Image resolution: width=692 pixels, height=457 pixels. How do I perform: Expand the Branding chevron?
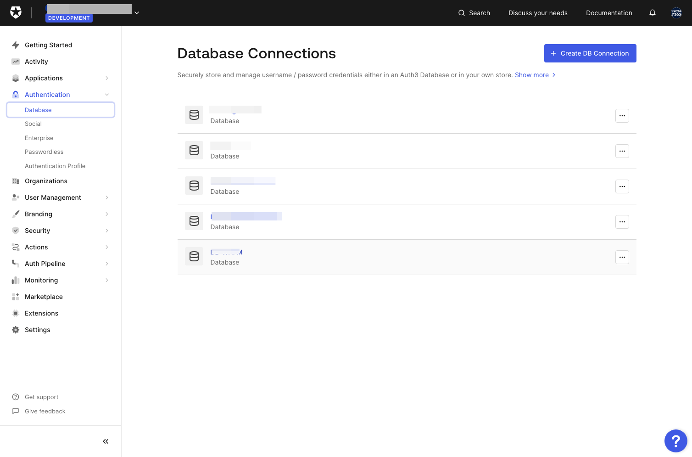[x=107, y=214]
